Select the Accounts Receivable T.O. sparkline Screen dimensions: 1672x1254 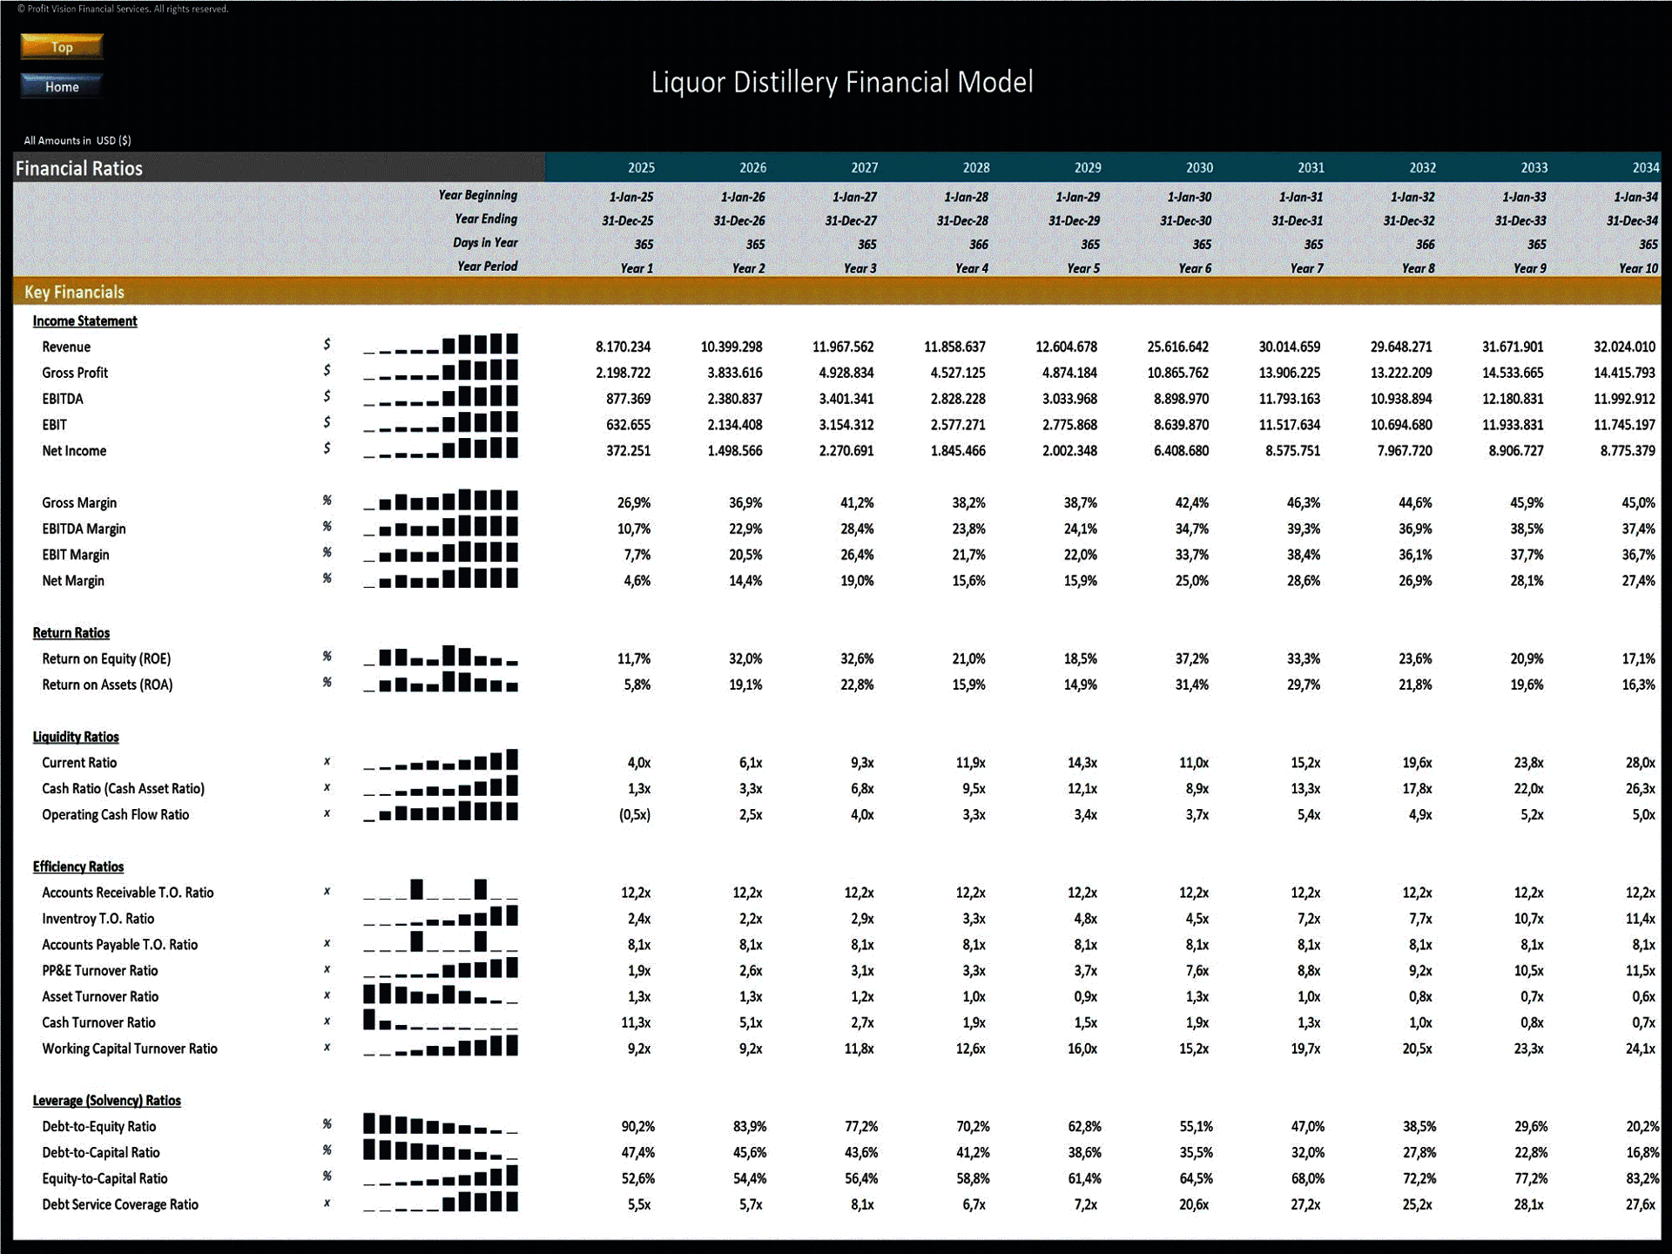tap(441, 890)
